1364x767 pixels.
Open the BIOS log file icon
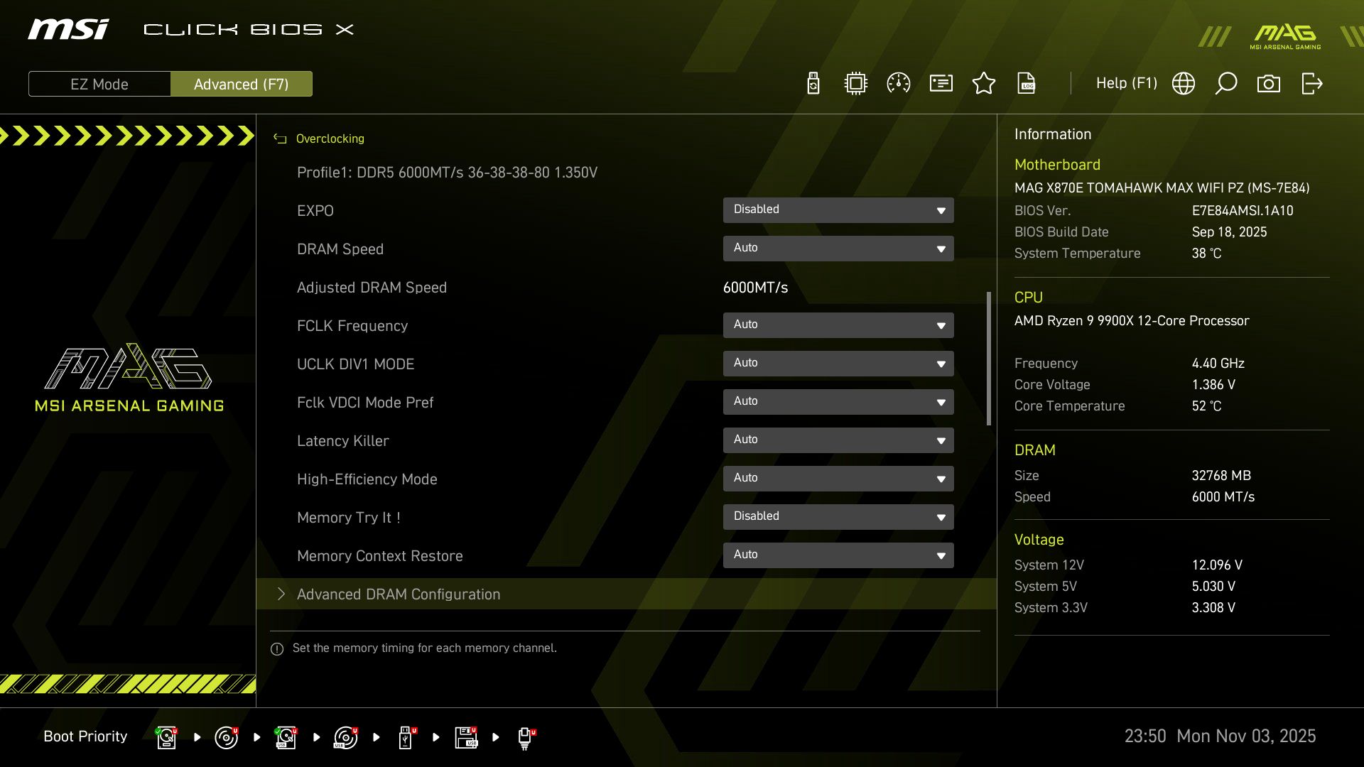tap(1027, 83)
